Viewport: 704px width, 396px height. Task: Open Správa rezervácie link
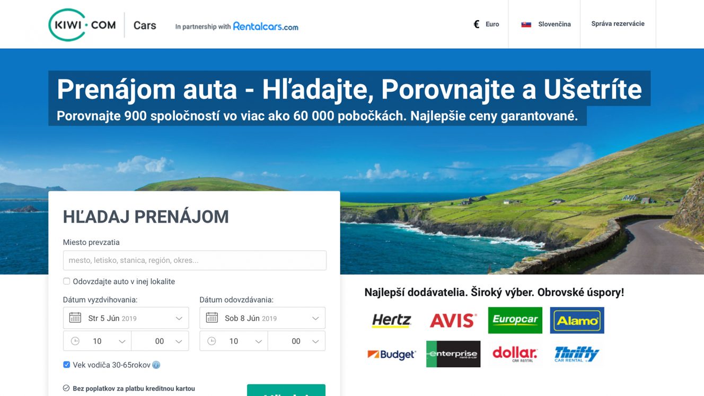618,24
